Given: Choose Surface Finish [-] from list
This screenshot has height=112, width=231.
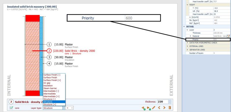Looking at the screenshot, I should point(54,75).
